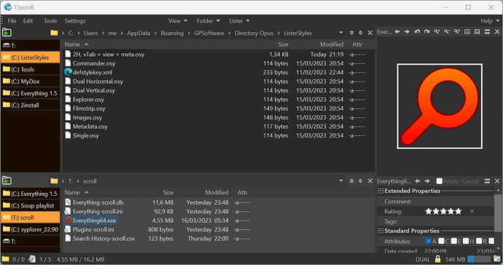The width and height of the screenshot is (503, 265).
Task: Open the Help dropdown menu
Action: 490,21
